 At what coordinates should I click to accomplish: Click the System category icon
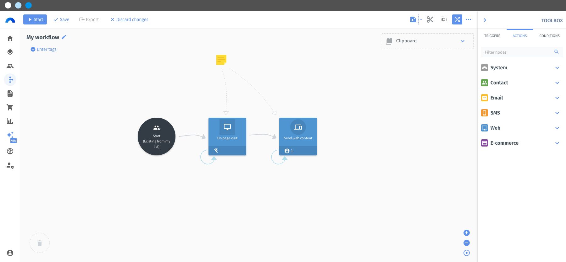coord(485,68)
